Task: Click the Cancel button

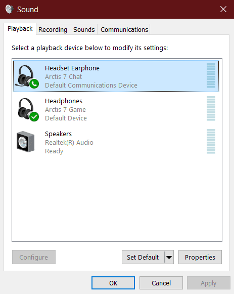Action: click(x=161, y=283)
